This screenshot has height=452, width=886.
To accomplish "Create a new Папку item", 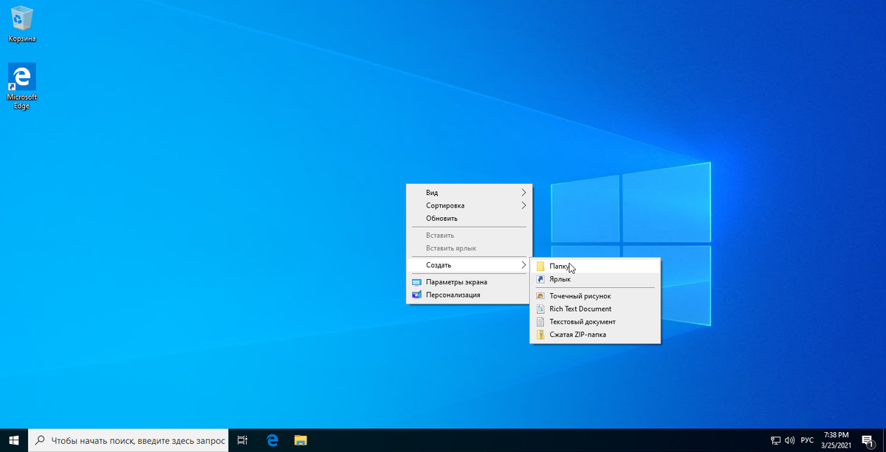I will pos(595,267).
